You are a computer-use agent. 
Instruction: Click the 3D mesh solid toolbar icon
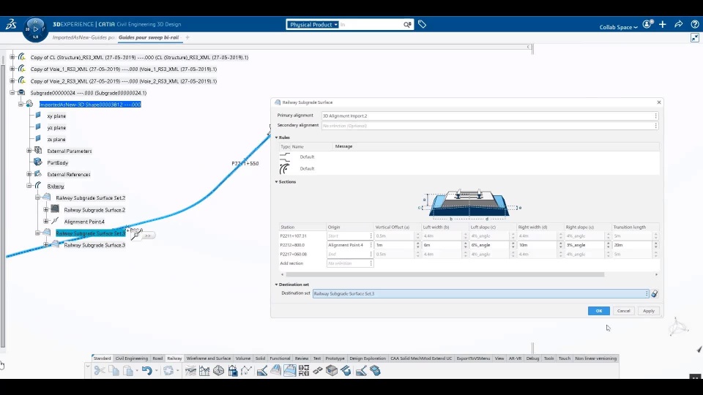coord(219,370)
